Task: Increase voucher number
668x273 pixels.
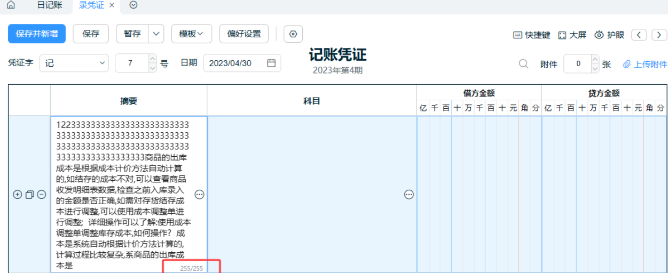Action: click(x=153, y=59)
